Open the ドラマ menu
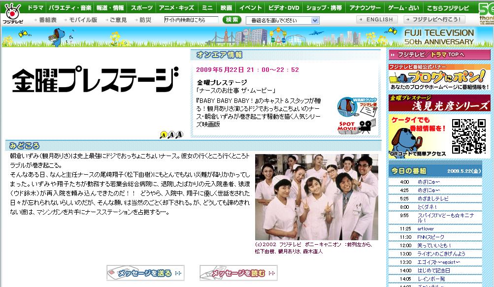Image resolution: width=494 pixels, height=287 pixels. coord(35,7)
